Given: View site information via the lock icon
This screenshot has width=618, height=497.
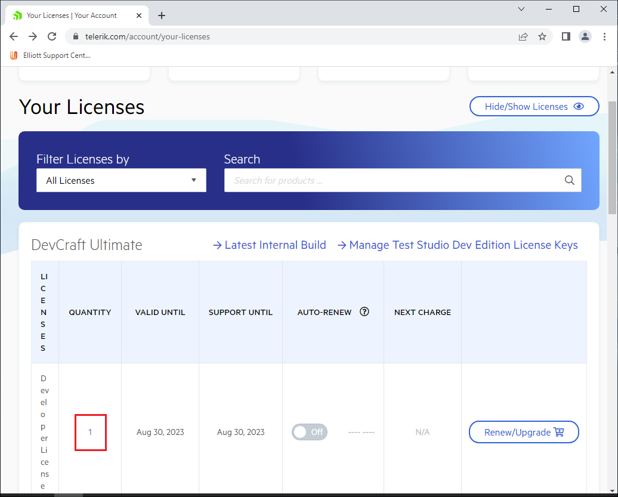Looking at the screenshot, I should pos(76,36).
